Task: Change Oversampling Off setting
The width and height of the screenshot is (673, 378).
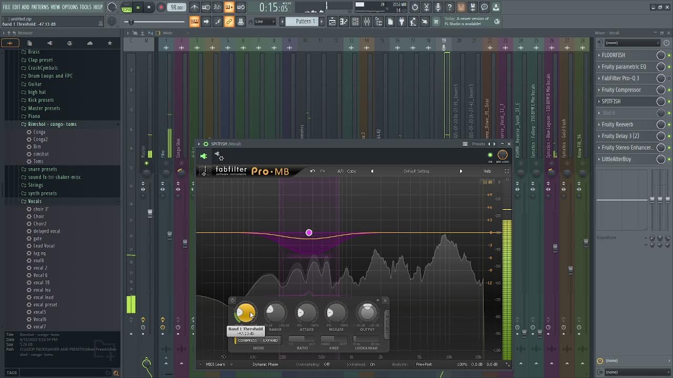Action: point(327,364)
